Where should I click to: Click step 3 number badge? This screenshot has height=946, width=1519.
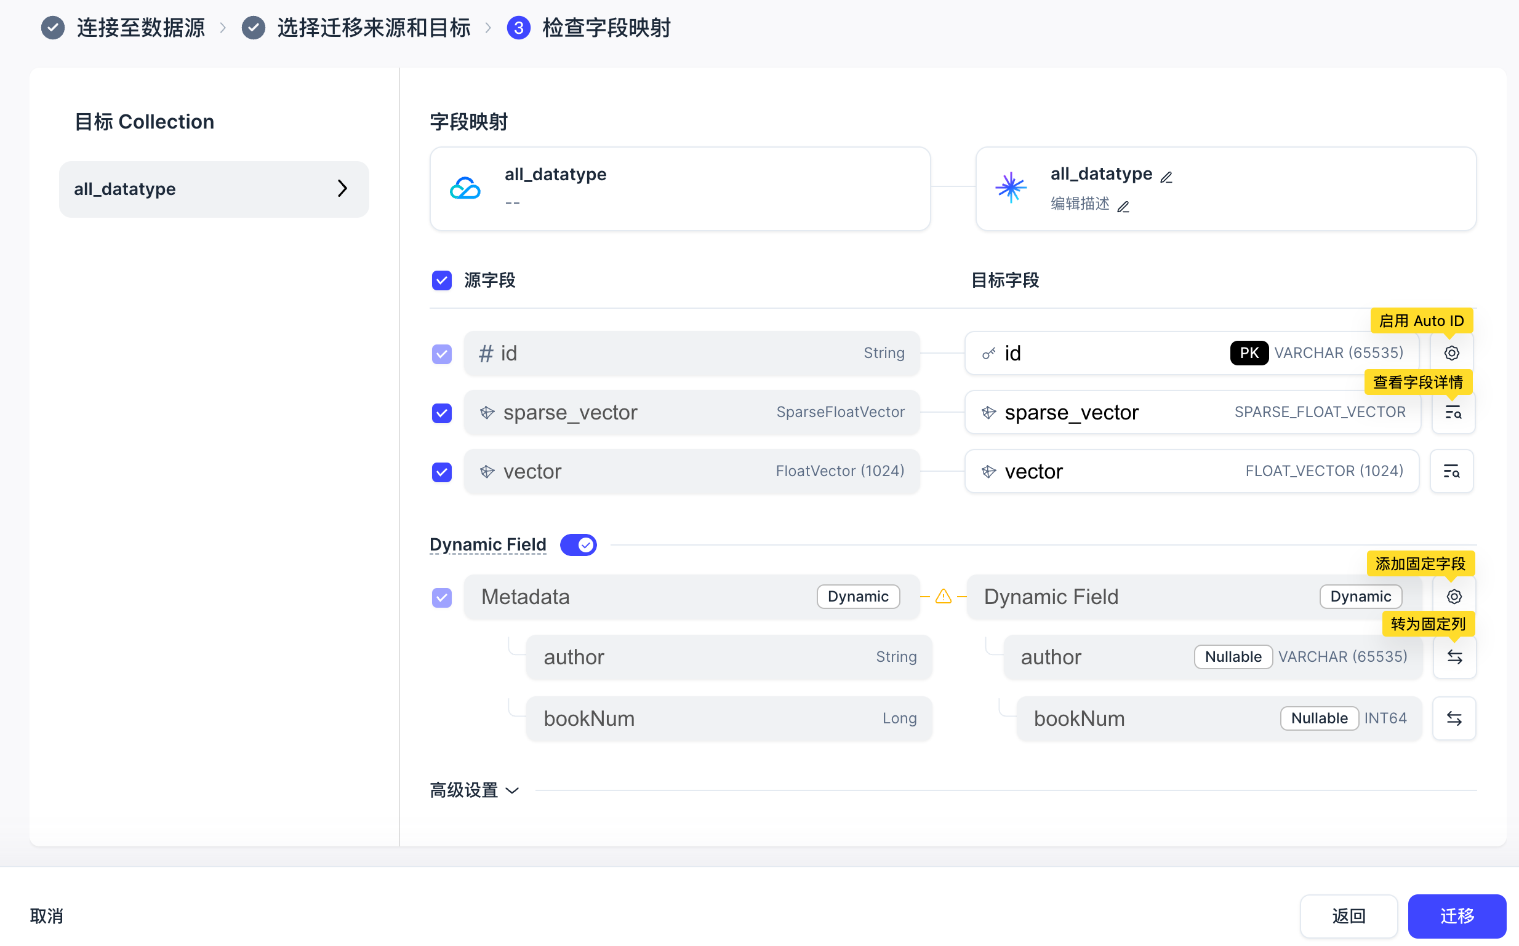pos(518,28)
